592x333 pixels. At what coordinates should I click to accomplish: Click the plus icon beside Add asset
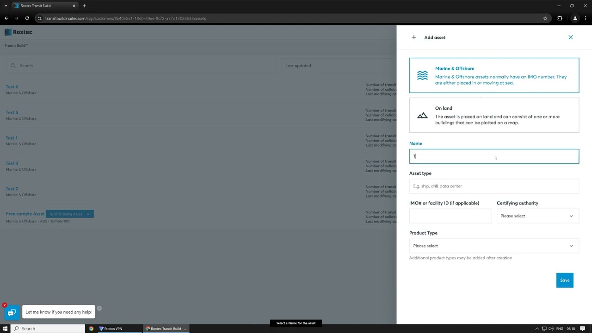[413, 37]
